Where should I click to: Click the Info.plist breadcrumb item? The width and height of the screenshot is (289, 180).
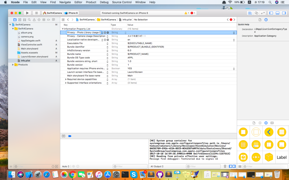pyautogui.click(x=125, y=20)
